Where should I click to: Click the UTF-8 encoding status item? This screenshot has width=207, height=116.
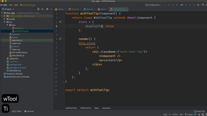point(175,114)
